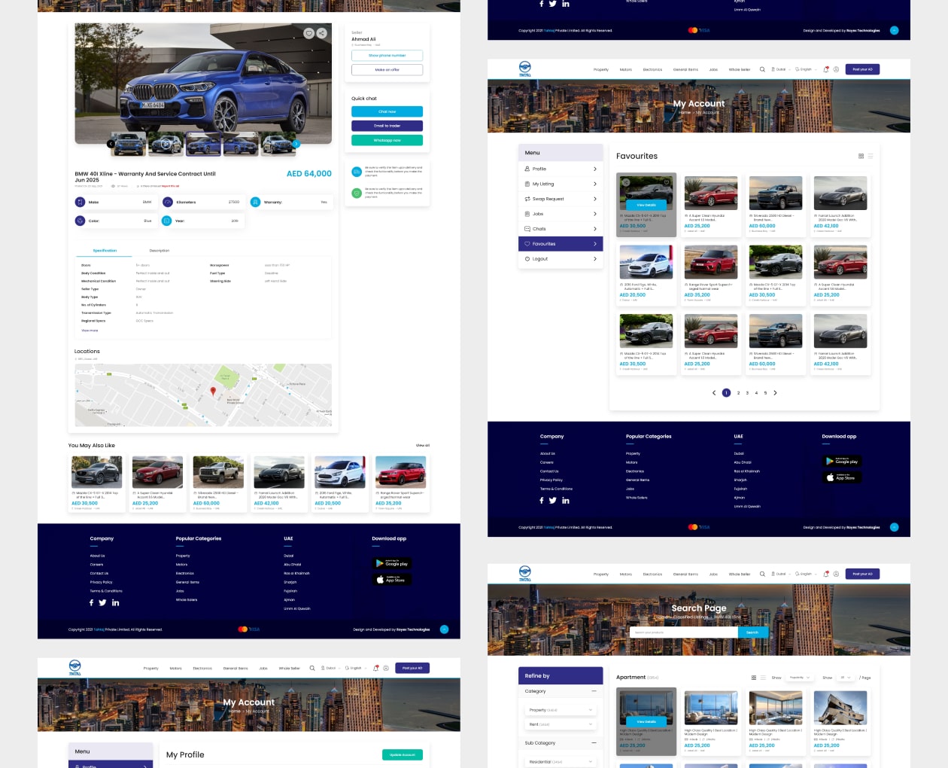The height and width of the screenshot is (768, 948).
Task: Click Show phone number button
Action: click(387, 56)
